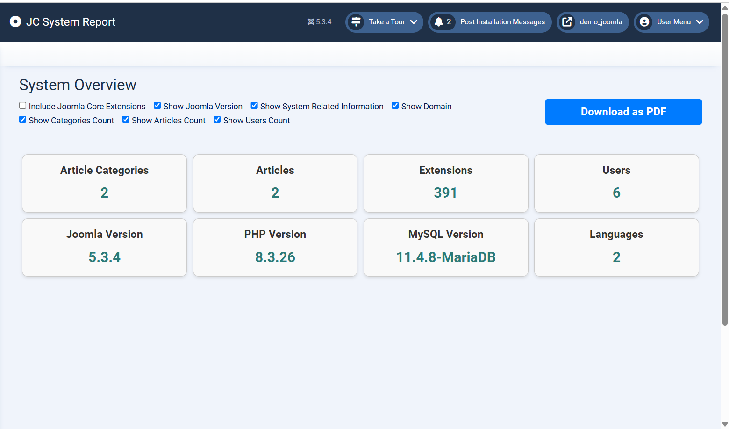Open the User Menu dropdown arrow
729x429 pixels.
click(x=700, y=22)
